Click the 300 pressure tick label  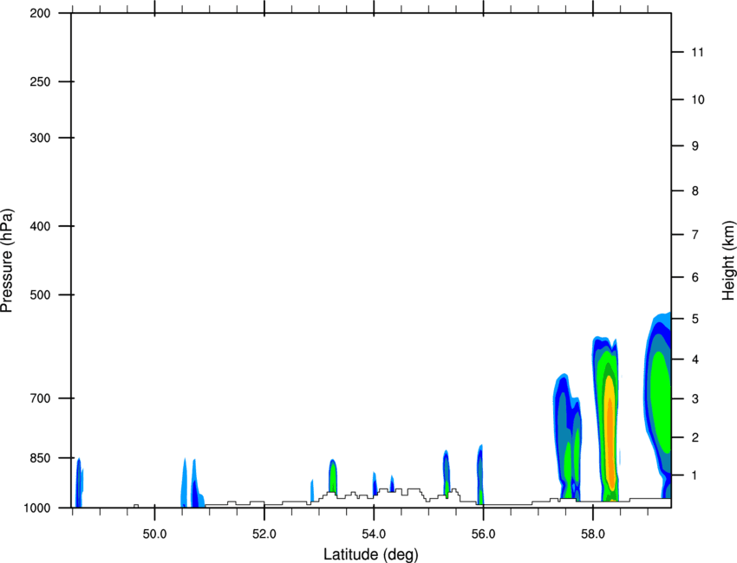tap(40, 138)
